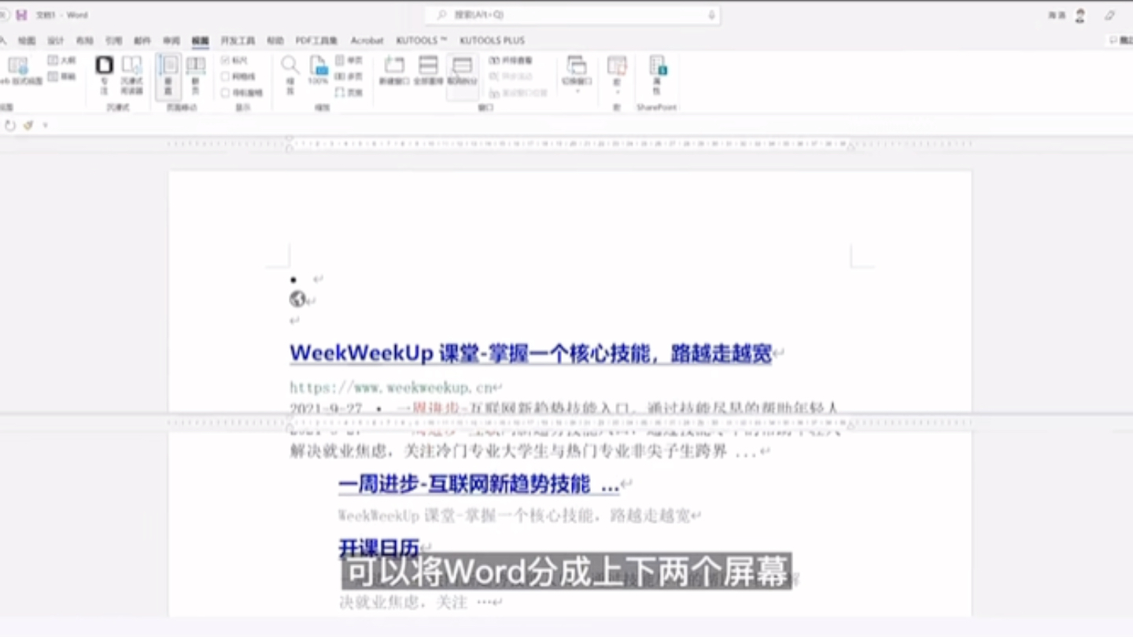Open the 设计 (Design) tab
The image size is (1133, 637).
[55, 40]
